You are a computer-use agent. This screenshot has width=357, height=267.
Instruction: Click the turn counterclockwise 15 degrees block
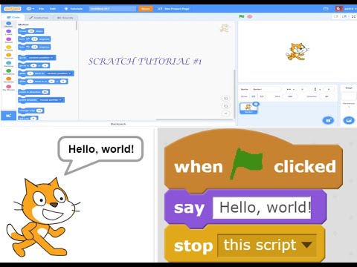click(x=34, y=47)
